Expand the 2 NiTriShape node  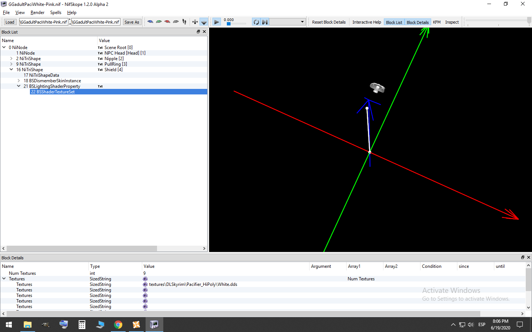11,58
